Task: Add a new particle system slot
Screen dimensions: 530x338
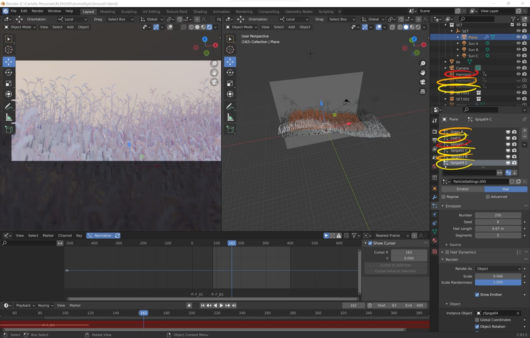Action: point(525,130)
